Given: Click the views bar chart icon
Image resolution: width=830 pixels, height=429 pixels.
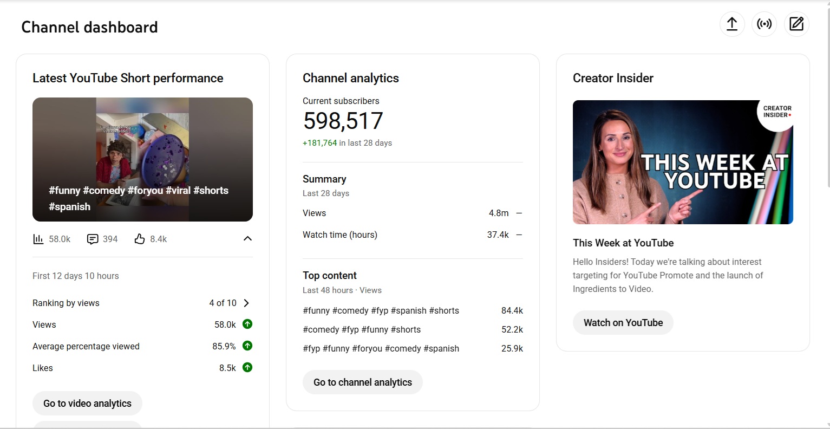Looking at the screenshot, I should (x=38, y=239).
